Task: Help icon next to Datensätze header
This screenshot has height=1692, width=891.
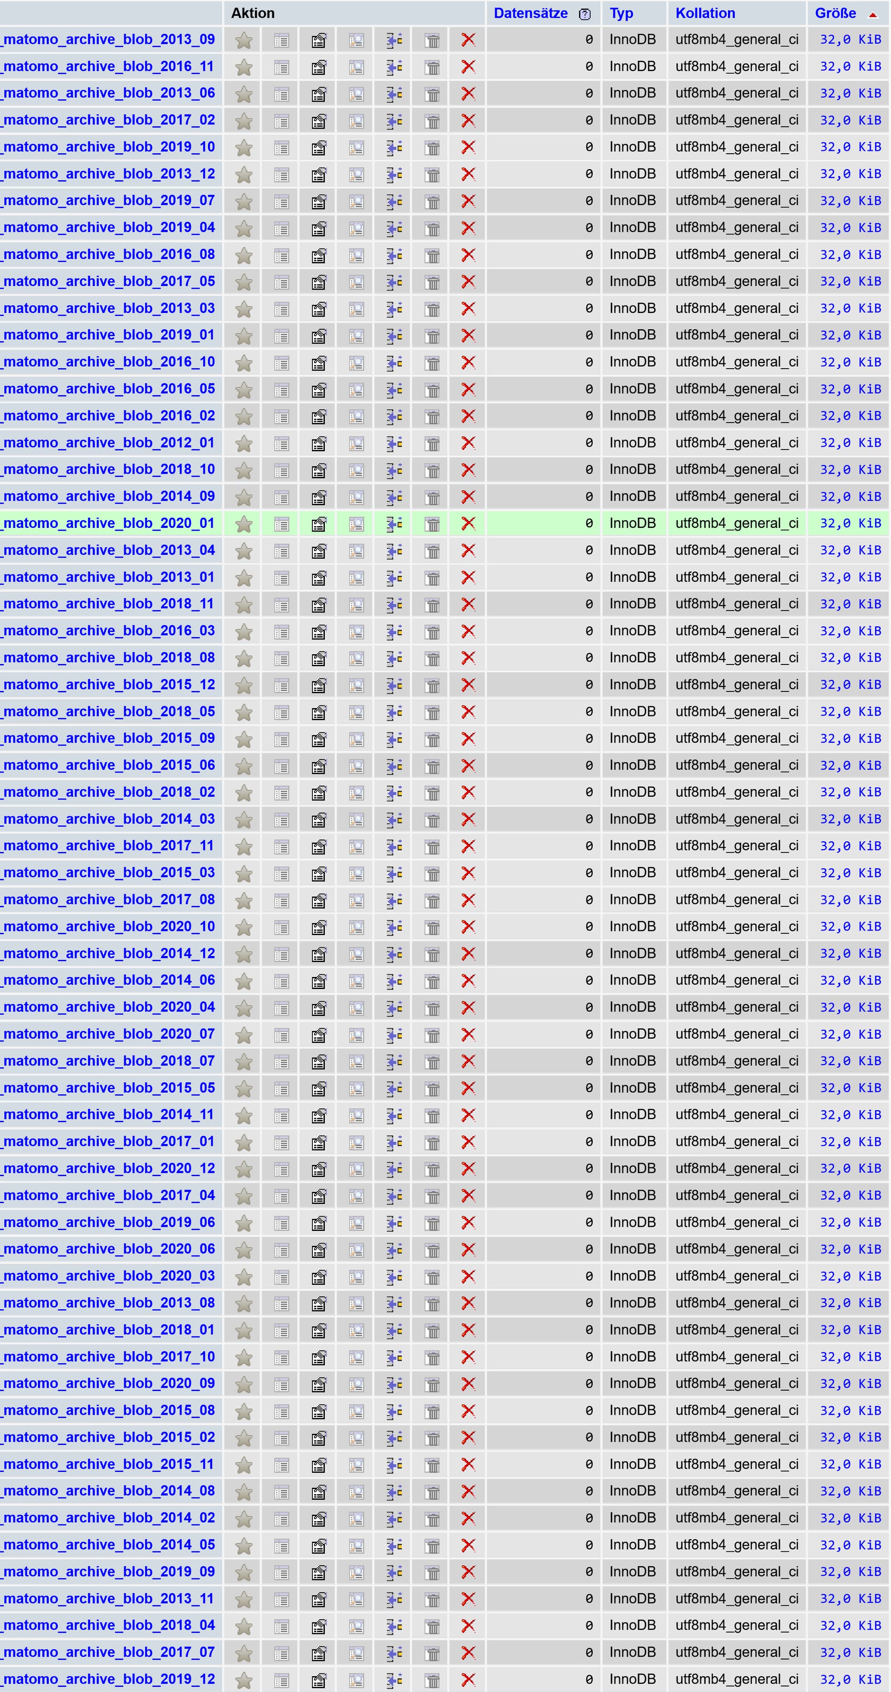Action: click(x=585, y=14)
